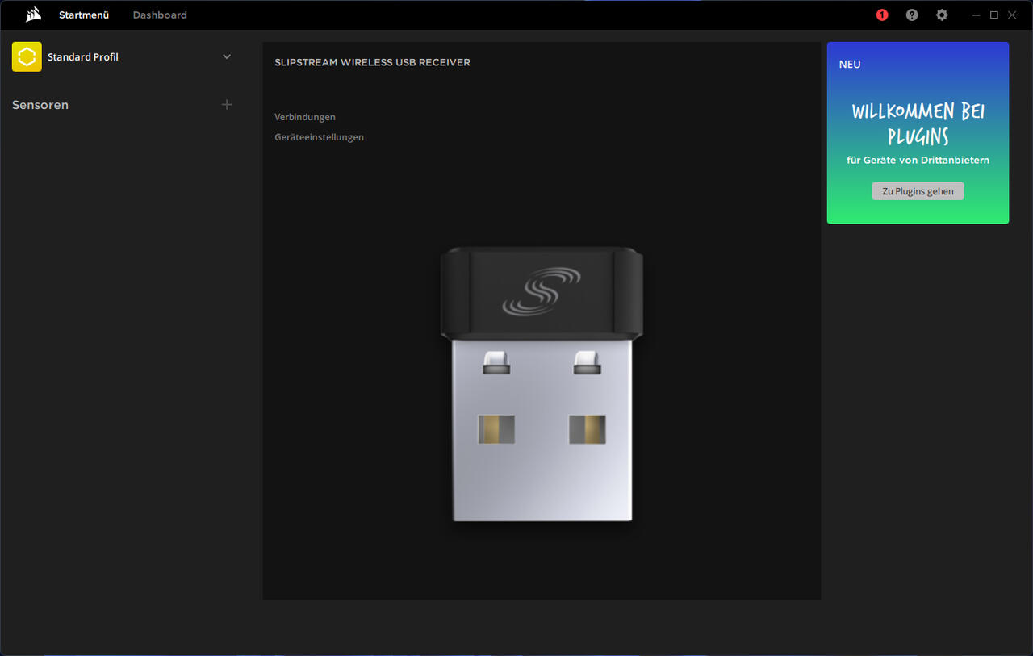Open the help question mark icon

tap(912, 15)
